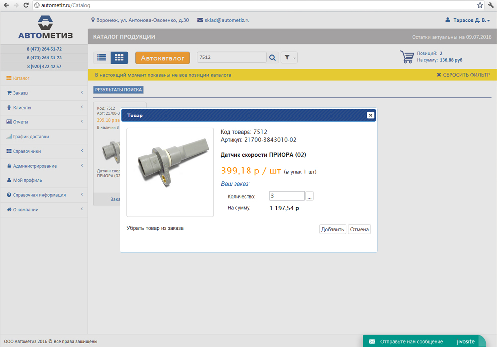Open the Автокаталог button
Screen dimensions: 497x347
point(163,58)
